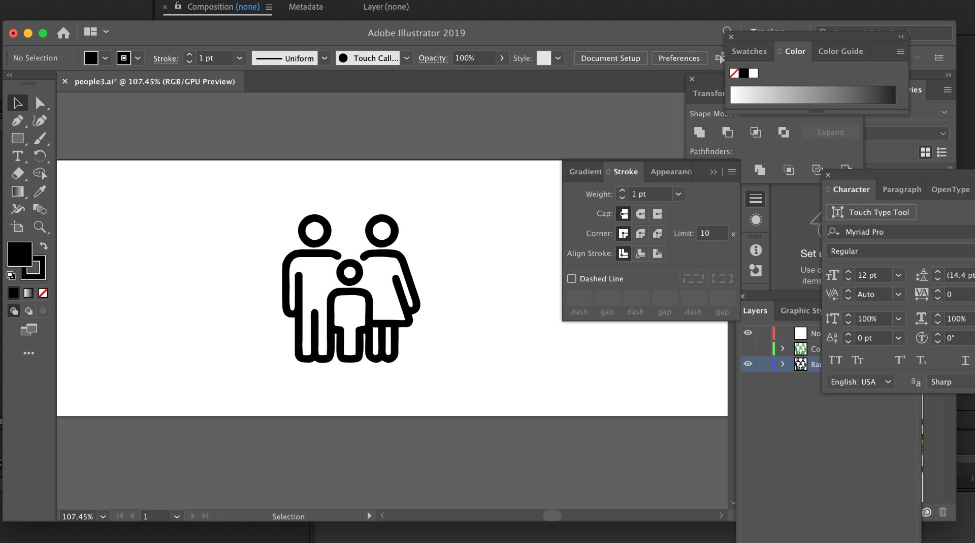The width and height of the screenshot is (975, 543).
Task: Select the Selection tool arrow
Action: (x=18, y=103)
